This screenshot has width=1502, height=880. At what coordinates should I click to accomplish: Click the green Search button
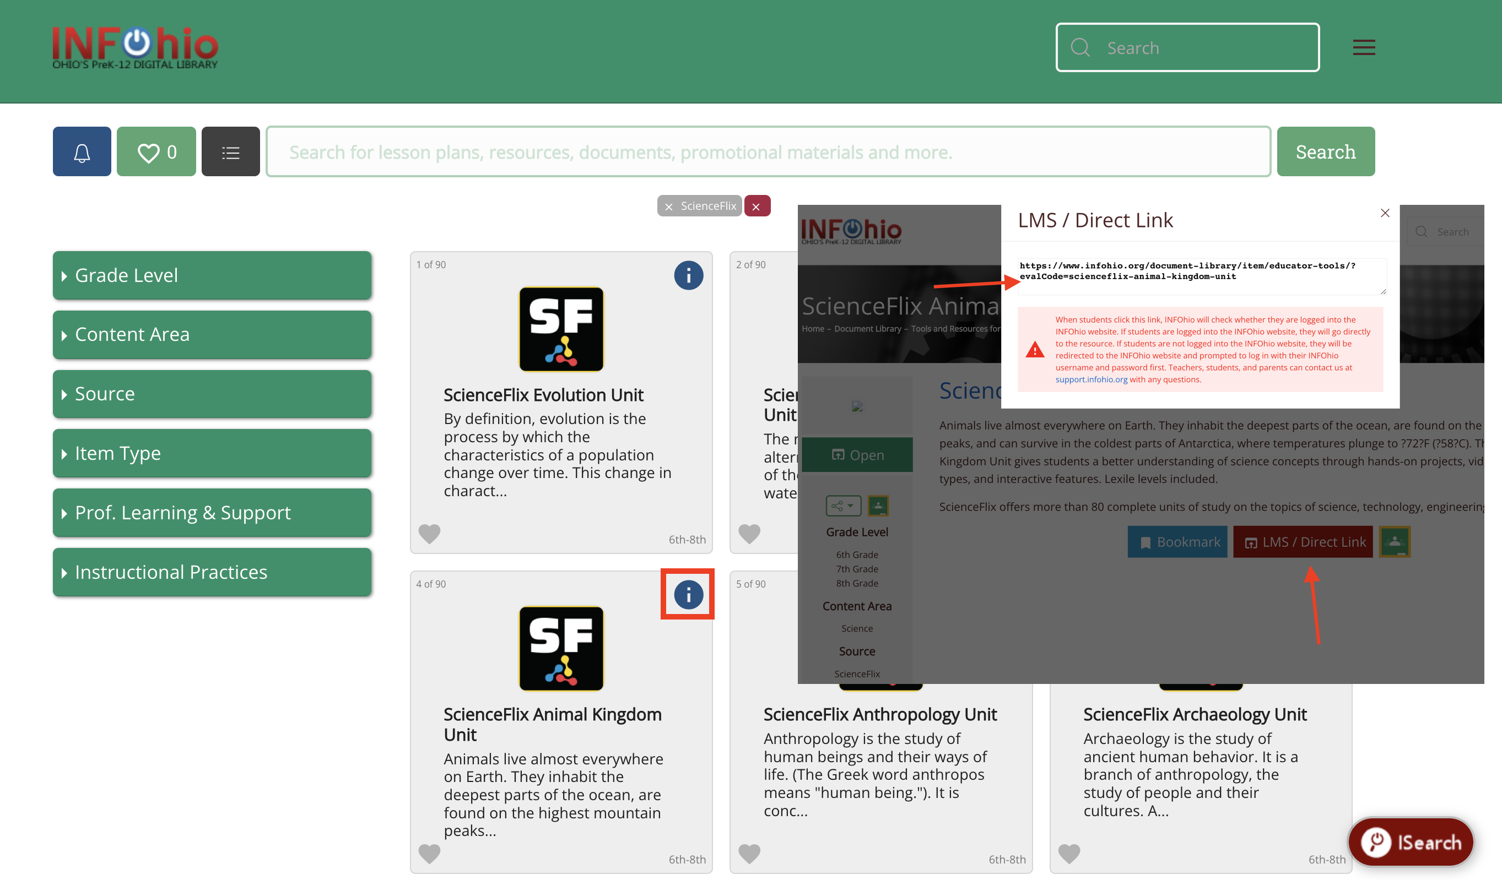pyautogui.click(x=1326, y=152)
